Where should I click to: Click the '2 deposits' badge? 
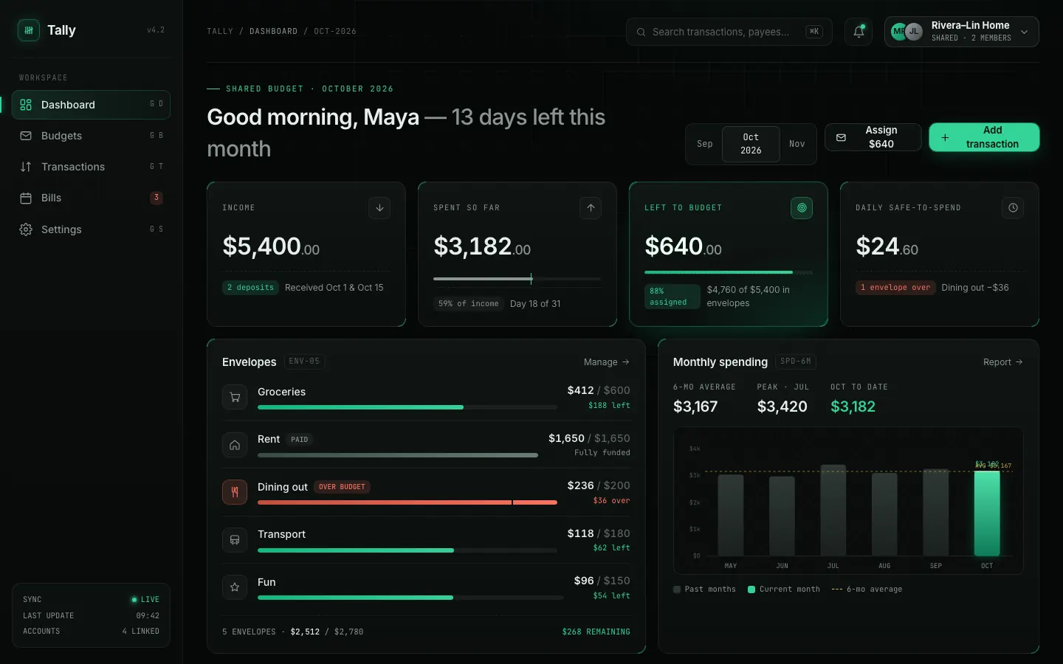tap(250, 288)
